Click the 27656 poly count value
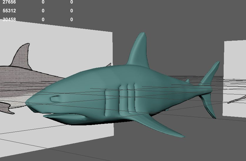Image resolution: width=246 pixels, height=161 pixels. point(9,2)
